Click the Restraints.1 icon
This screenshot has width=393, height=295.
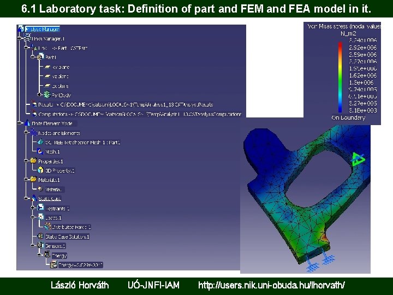(x=40, y=208)
